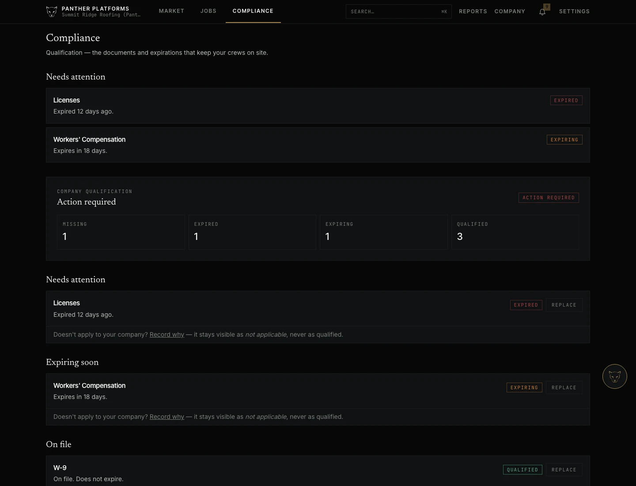Image resolution: width=636 pixels, height=486 pixels.
Task: Click the Missing count card
Action: (121, 232)
